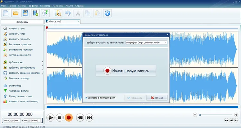Expand the Добавить реверберацию submenu arrow
Viewport: 241px width, 128px height.
(42, 66)
